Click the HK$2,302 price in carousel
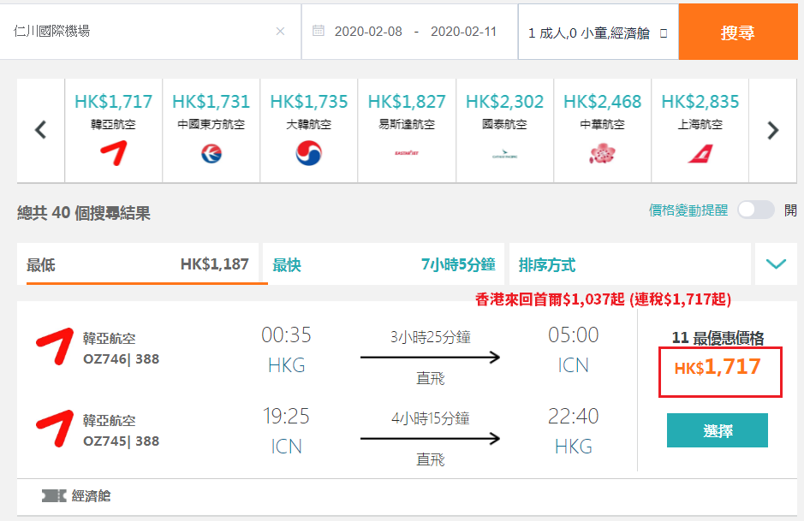Image resolution: width=804 pixels, height=521 pixels. 504,102
